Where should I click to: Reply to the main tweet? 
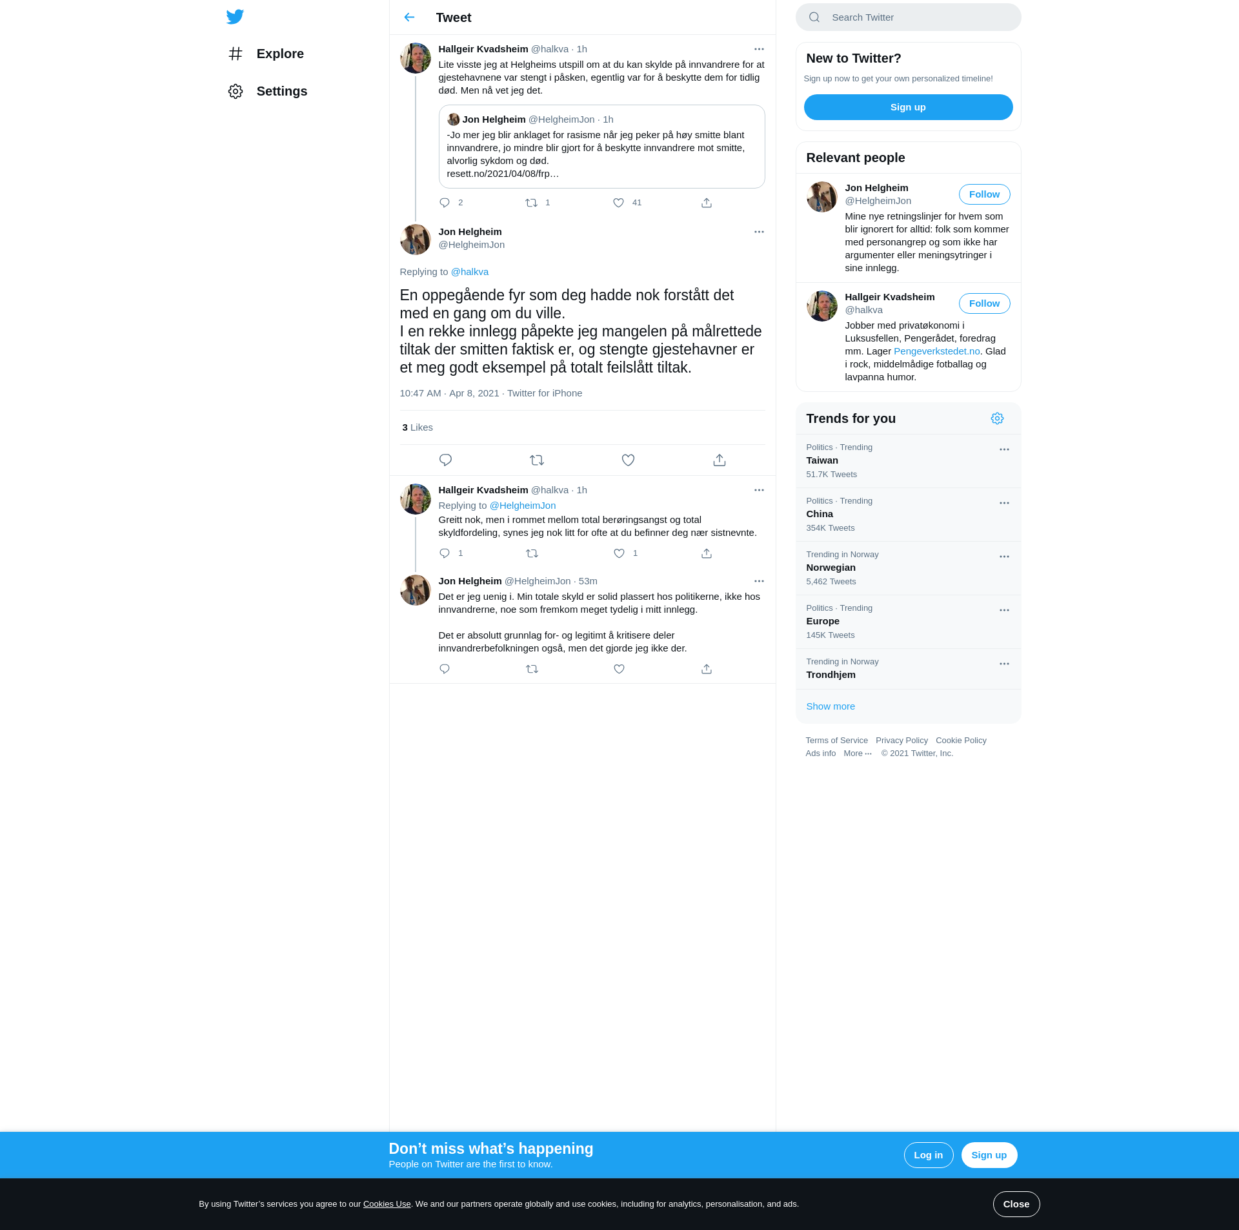click(445, 460)
